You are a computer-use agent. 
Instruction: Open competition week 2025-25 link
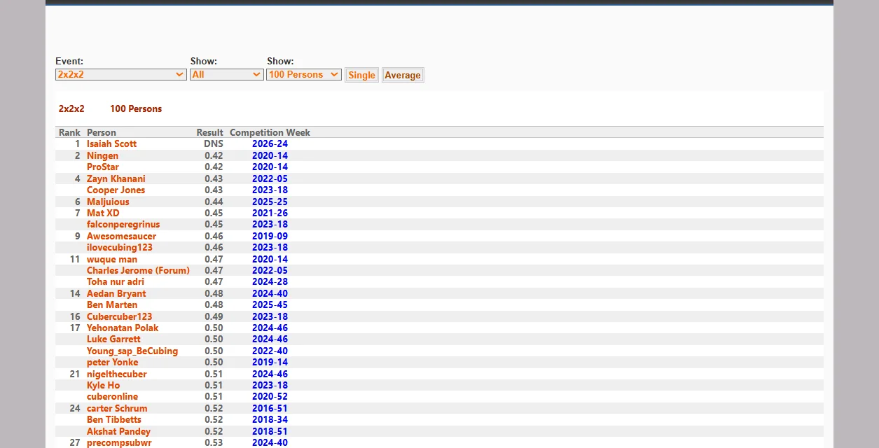pos(270,202)
